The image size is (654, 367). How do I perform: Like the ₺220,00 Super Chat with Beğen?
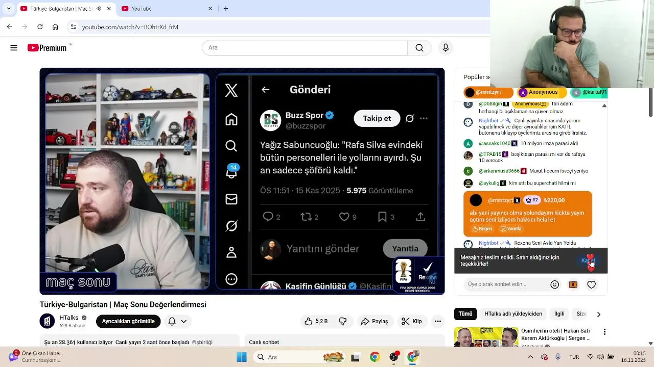[482, 229]
